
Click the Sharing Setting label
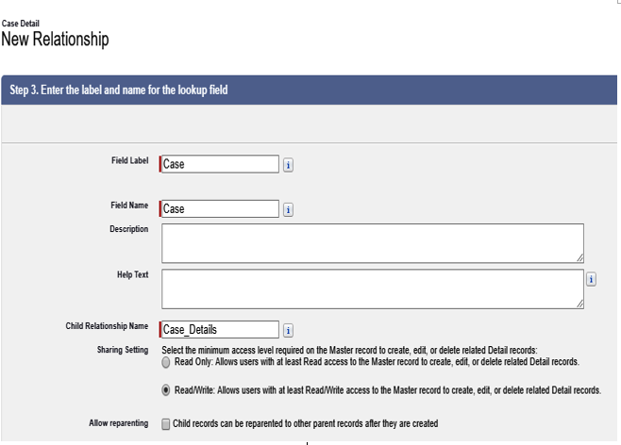tap(123, 350)
